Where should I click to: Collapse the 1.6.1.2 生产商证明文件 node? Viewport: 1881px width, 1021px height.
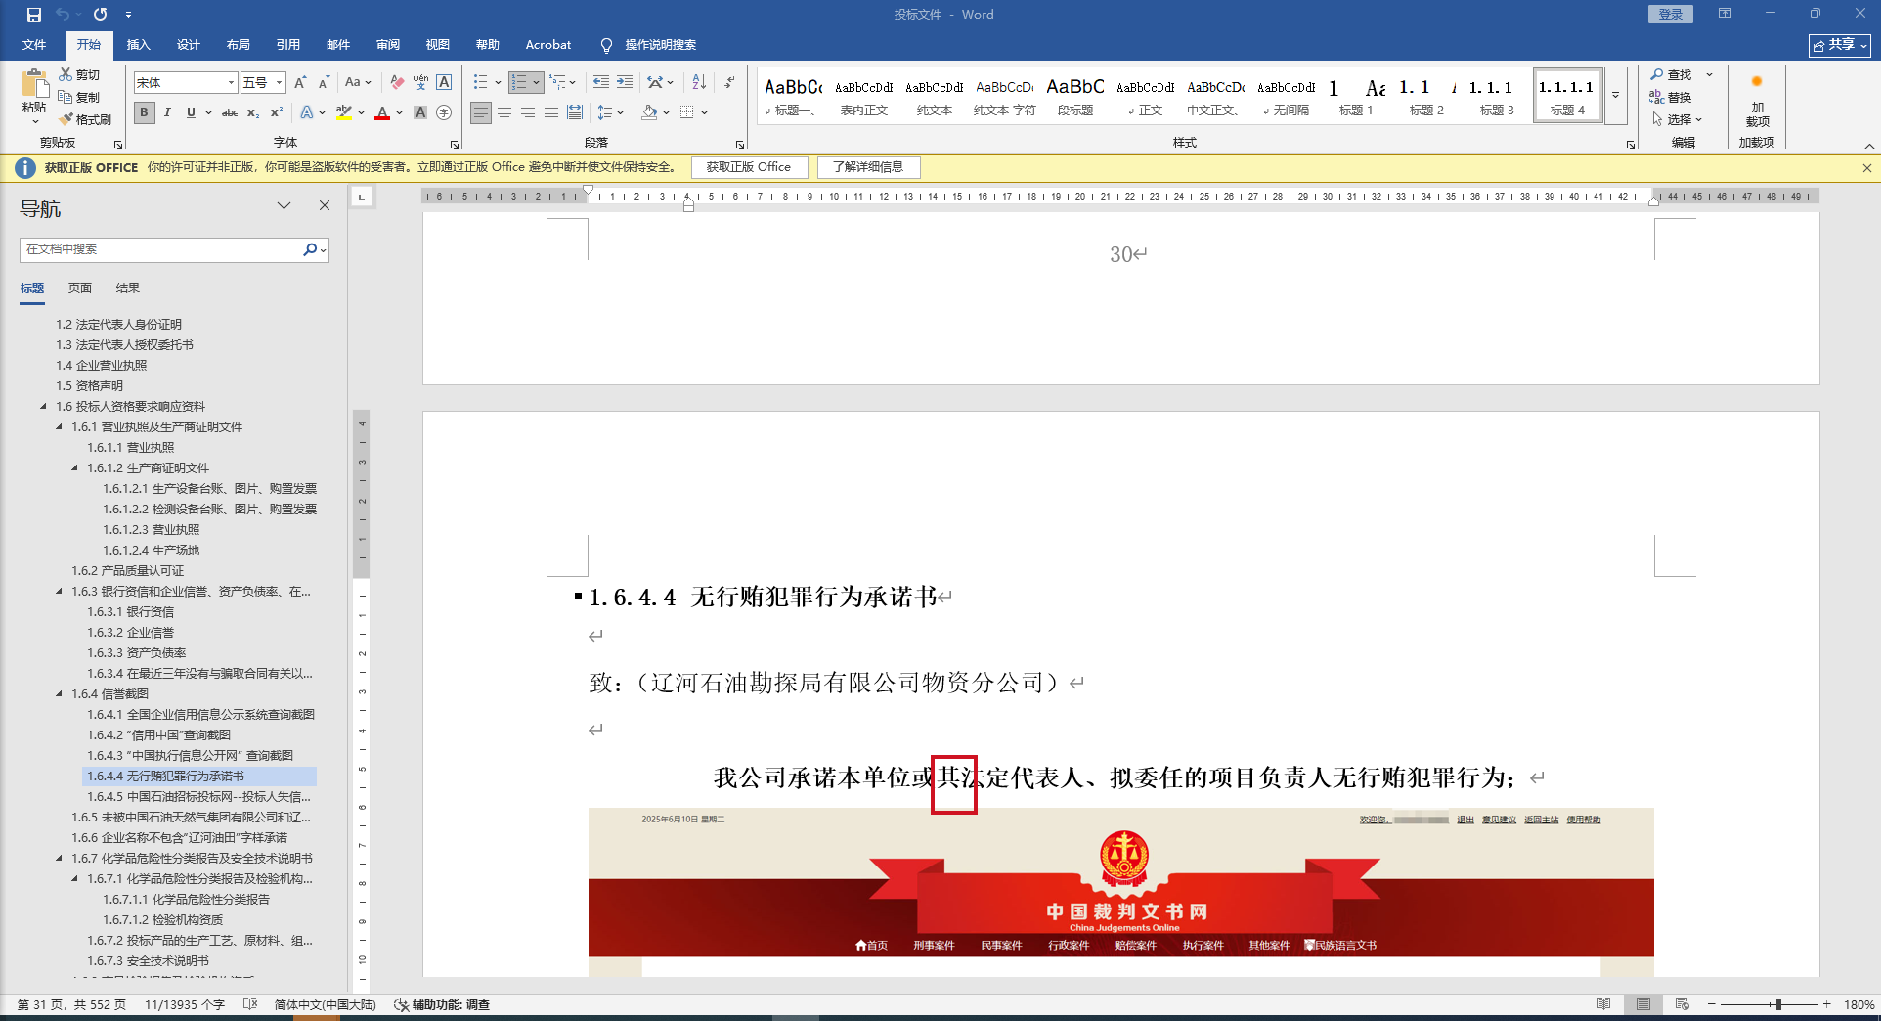point(74,467)
